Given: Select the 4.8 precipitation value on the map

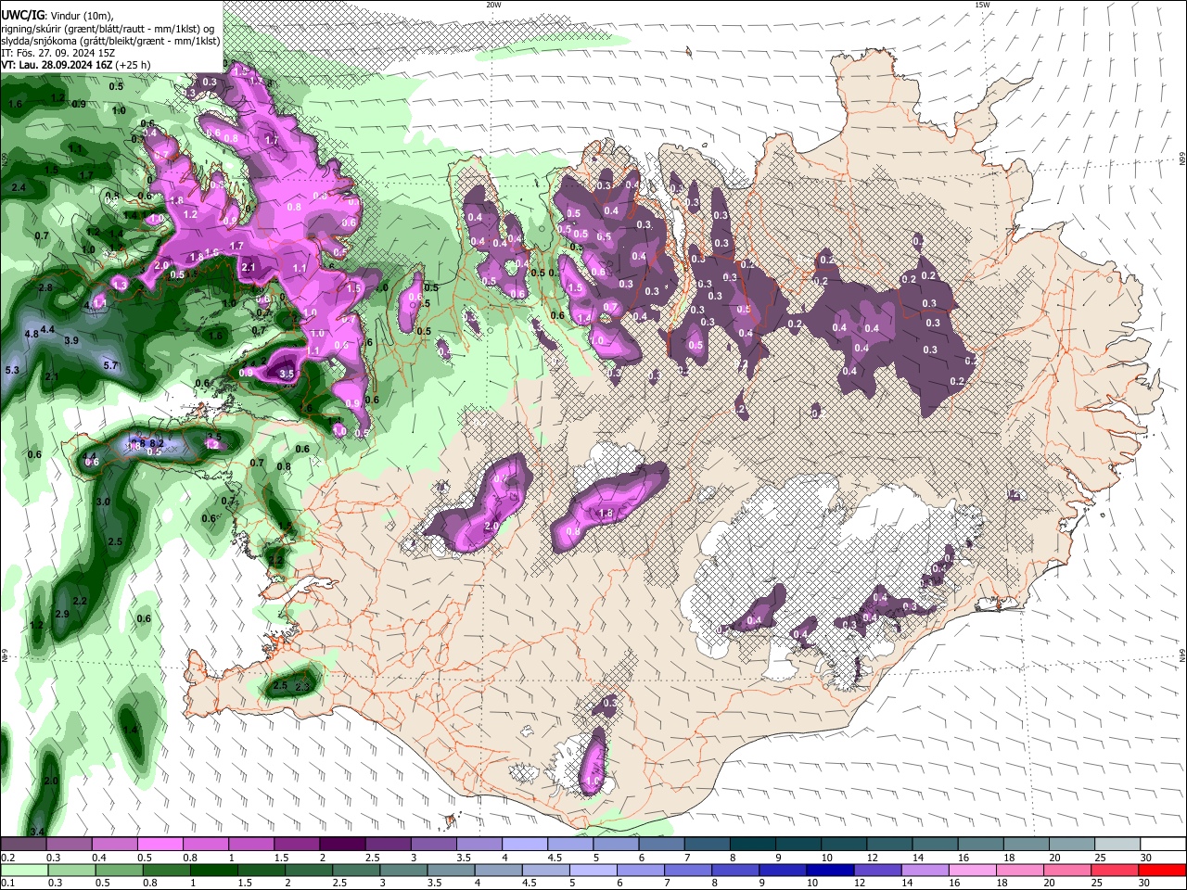Looking at the screenshot, I should click(x=31, y=334).
